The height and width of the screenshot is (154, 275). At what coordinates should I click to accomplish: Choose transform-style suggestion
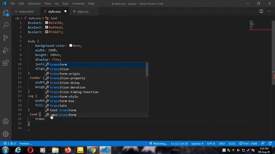point(95,96)
